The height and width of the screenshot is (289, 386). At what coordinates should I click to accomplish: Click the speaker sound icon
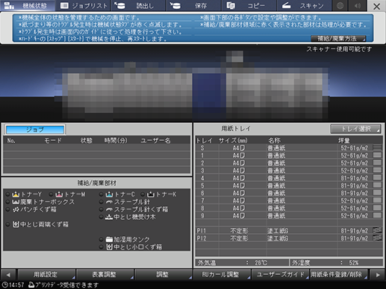tap(358, 6)
